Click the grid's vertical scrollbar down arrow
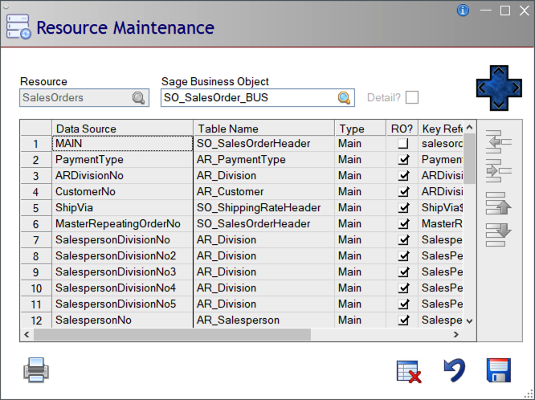The width and height of the screenshot is (535, 400). tap(469, 320)
